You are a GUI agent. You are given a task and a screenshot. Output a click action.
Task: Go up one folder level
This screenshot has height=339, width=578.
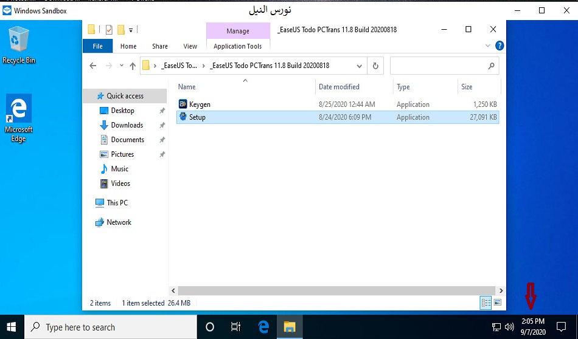click(x=133, y=66)
